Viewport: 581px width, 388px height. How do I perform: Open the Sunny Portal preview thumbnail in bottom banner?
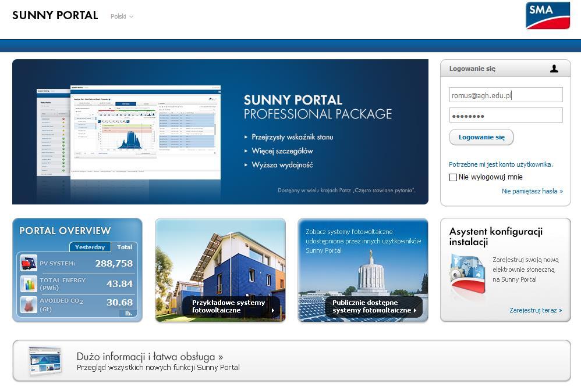tap(45, 361)
